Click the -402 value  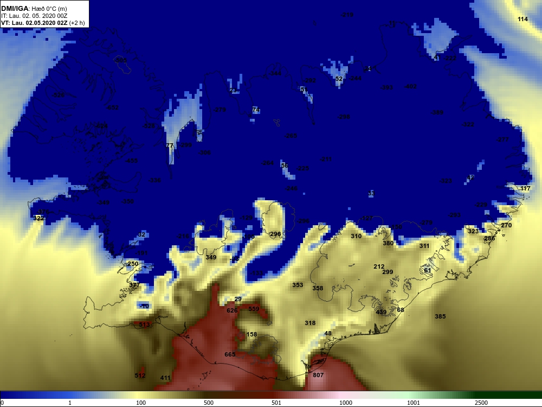[410, 86]
